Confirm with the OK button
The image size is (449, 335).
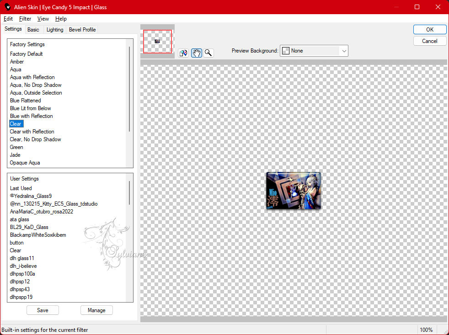click(429, 30)
